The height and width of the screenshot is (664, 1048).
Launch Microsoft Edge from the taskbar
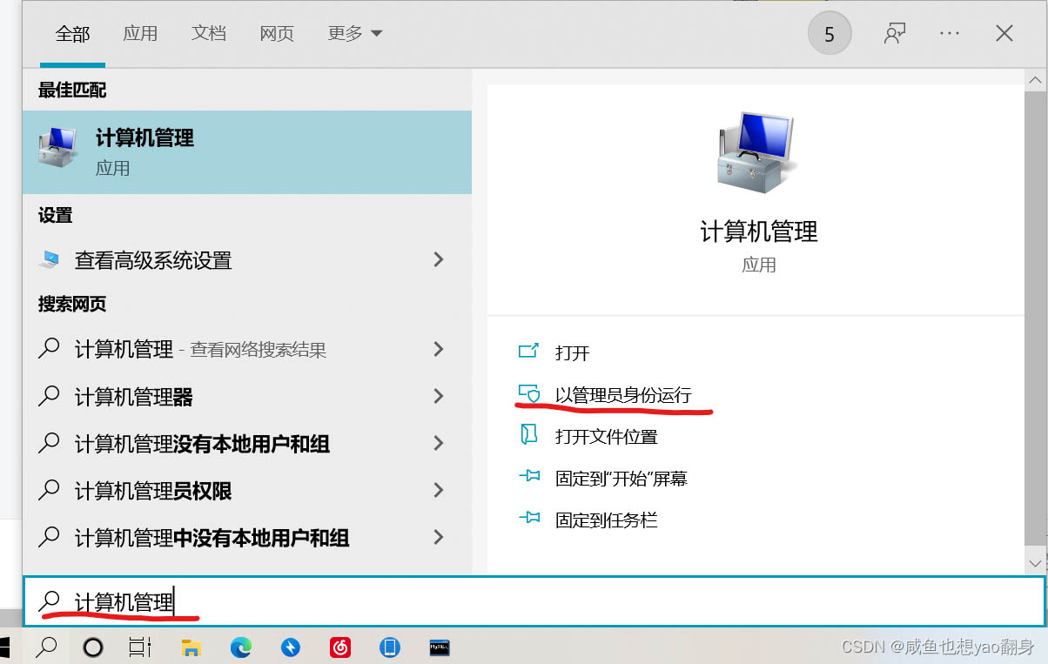click(x=241, y=647)
